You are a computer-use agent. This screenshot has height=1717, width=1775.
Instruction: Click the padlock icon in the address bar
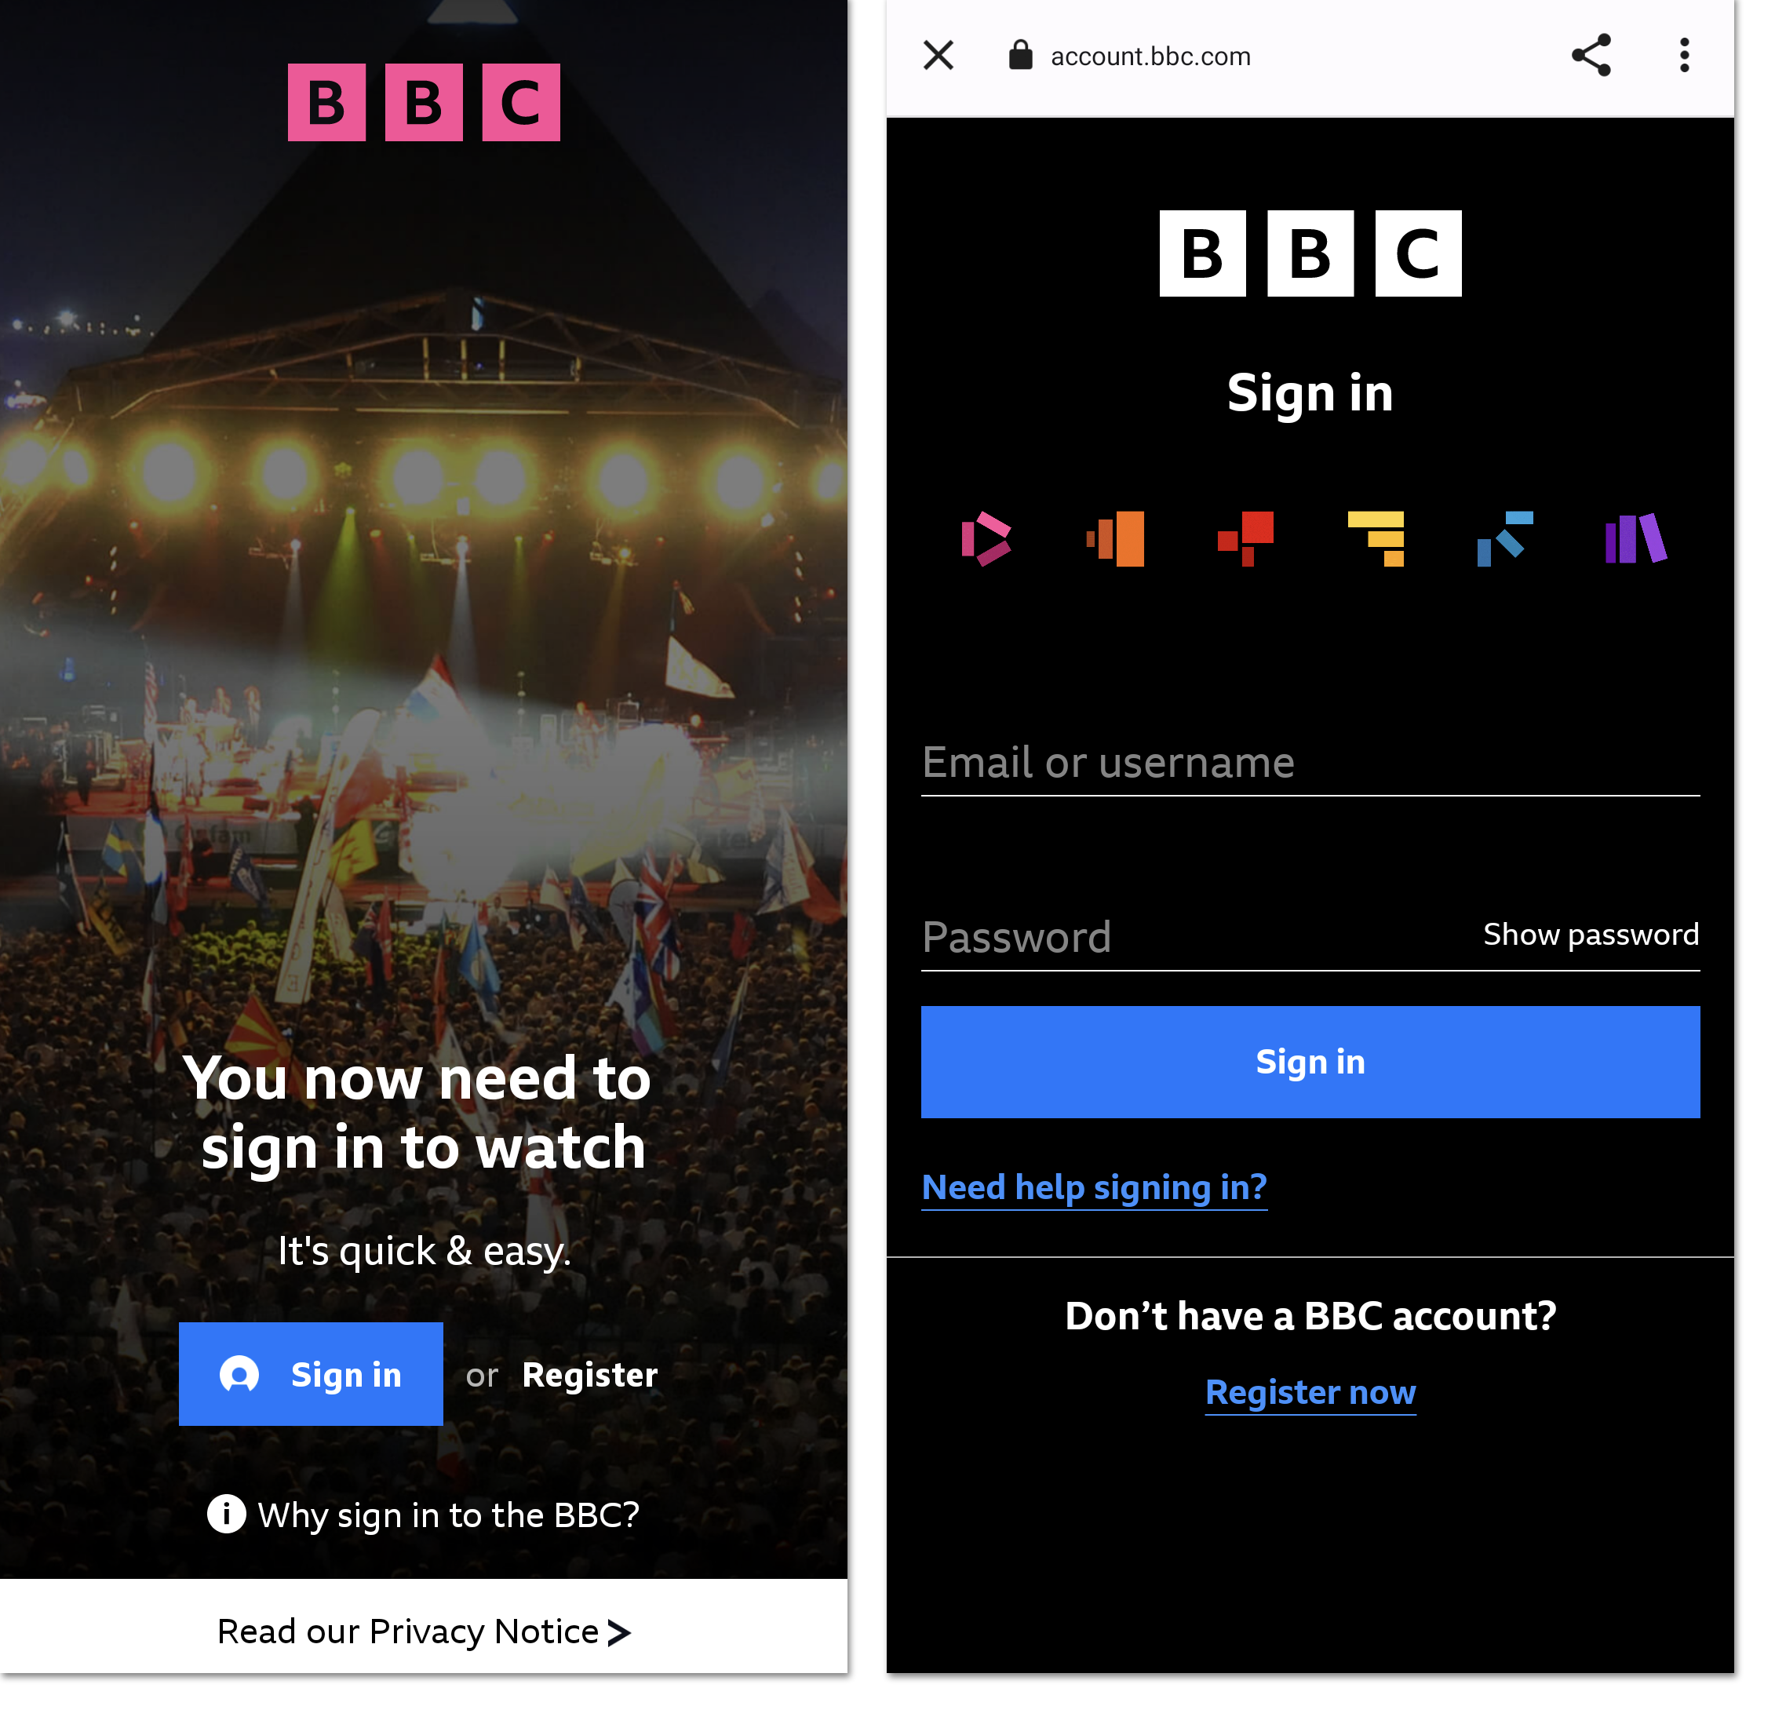[1021, 54]
